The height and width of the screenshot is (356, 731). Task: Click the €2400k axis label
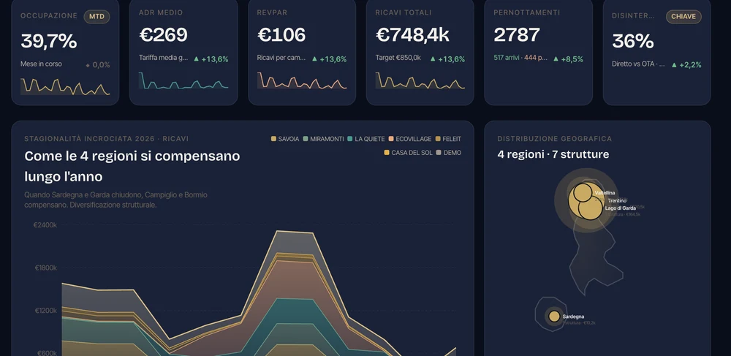click(45, 225)
